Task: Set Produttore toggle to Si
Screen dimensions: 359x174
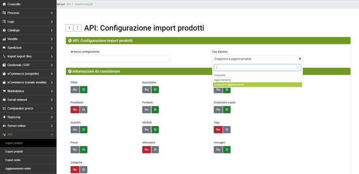Action: (x=83, y=110)
